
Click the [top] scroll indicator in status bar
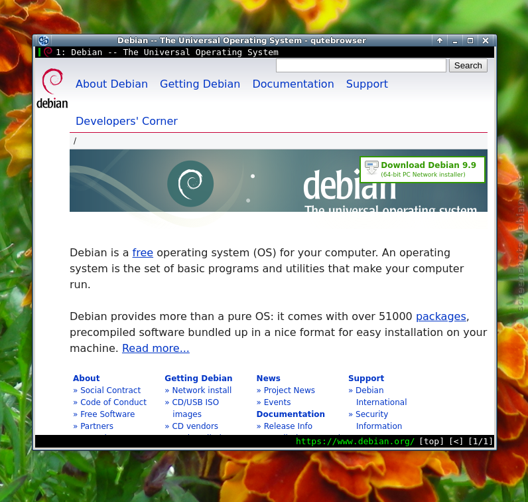[x=431, y=442]
